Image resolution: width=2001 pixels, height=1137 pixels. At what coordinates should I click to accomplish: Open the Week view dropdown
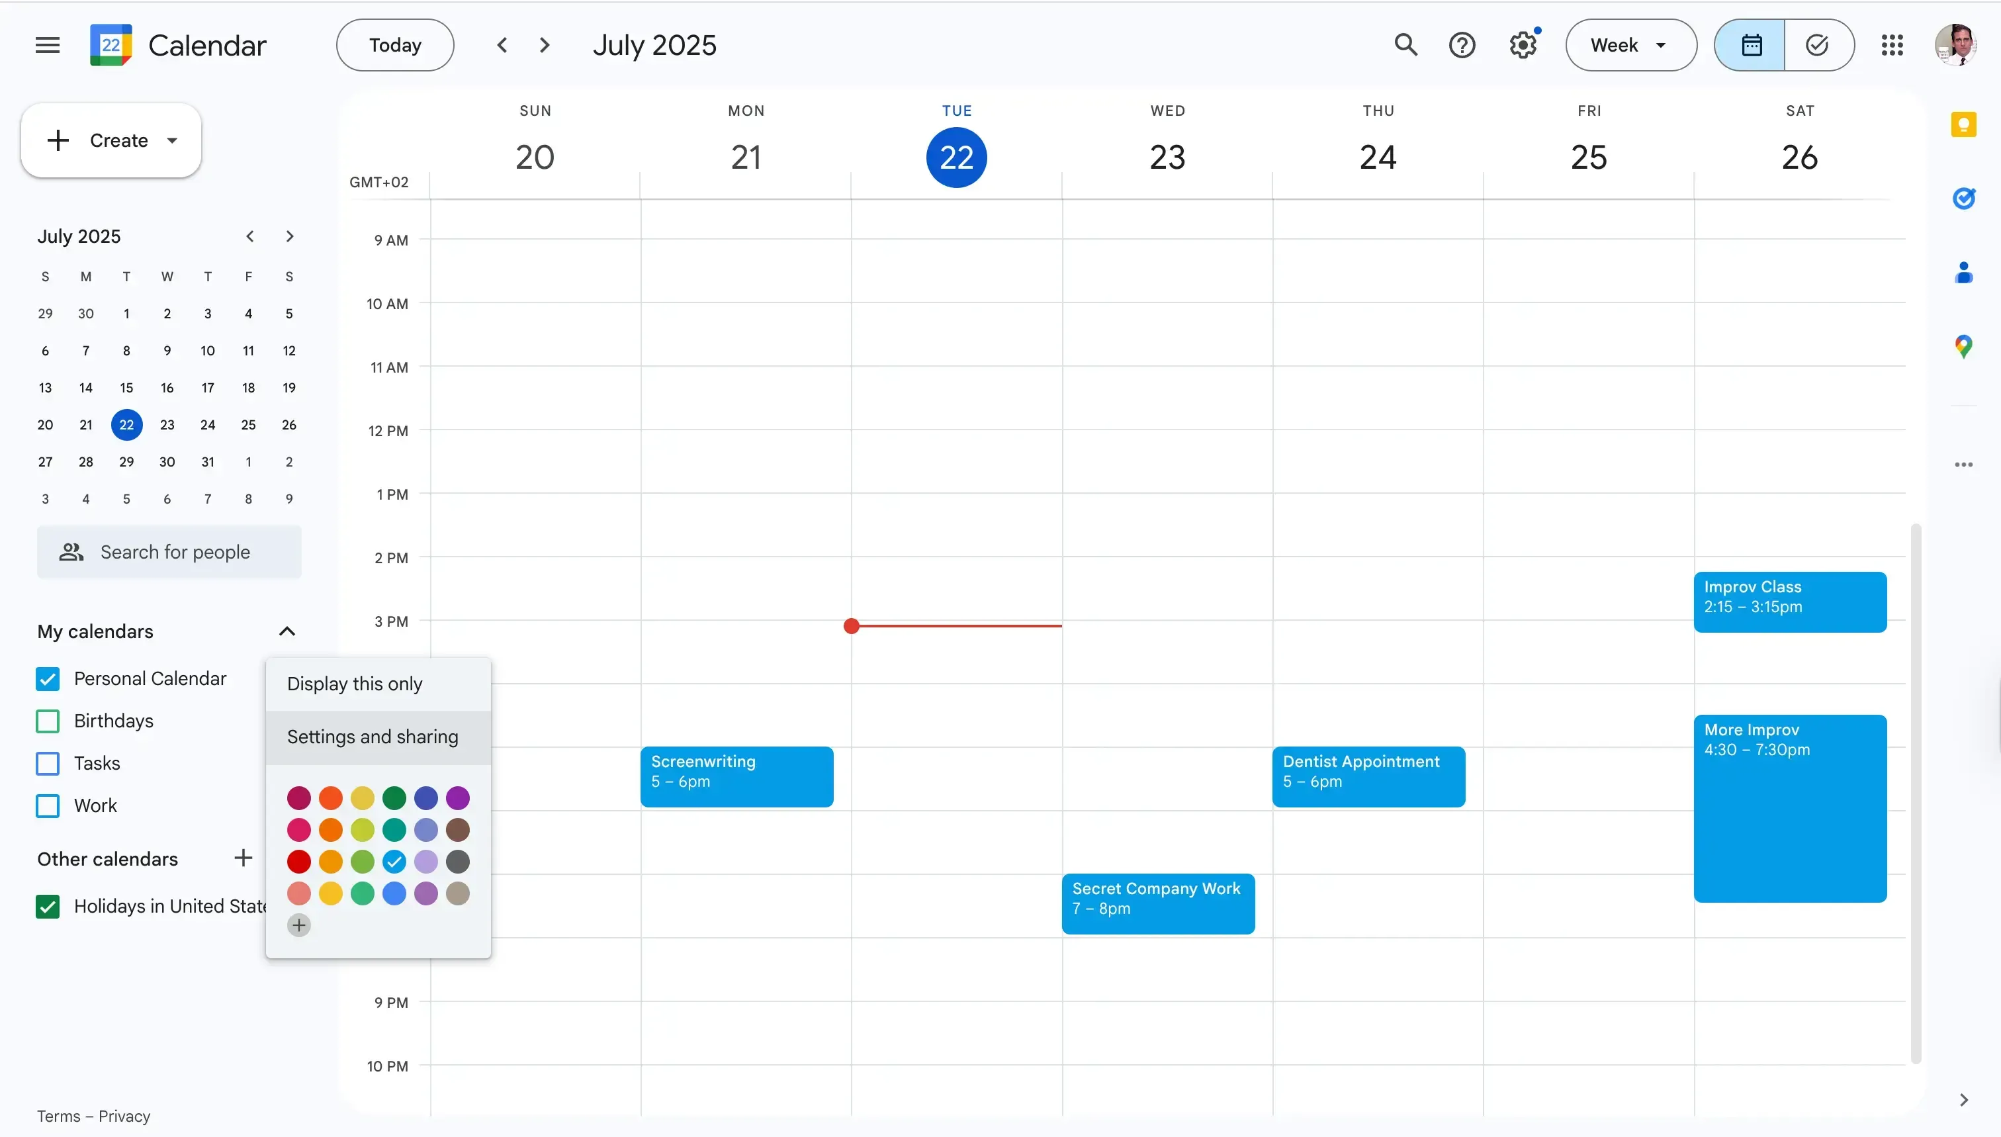coord(1629,44)
